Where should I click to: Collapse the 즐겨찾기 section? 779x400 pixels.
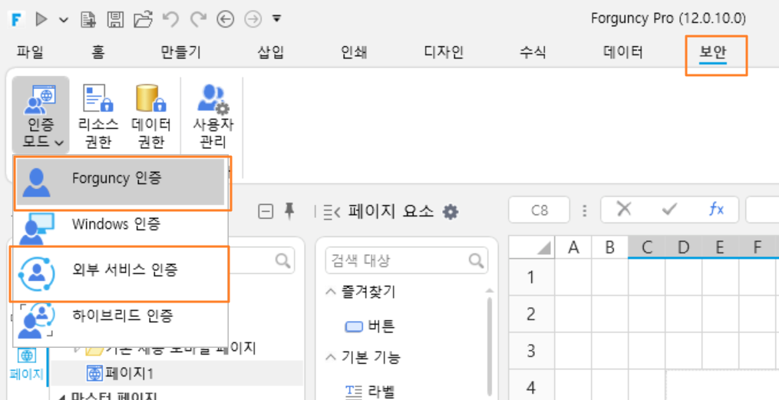pyautogui.click(x=331, y=293)
